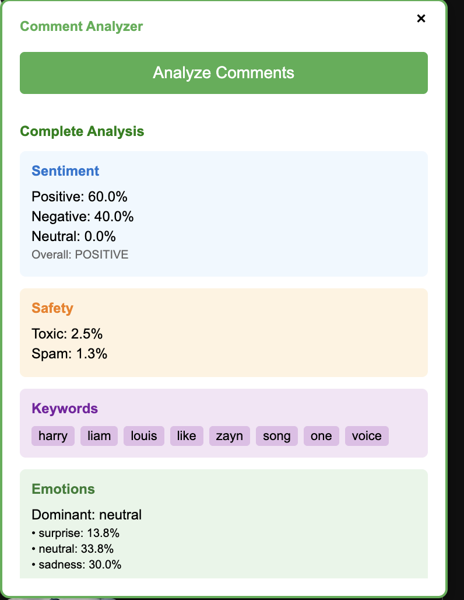Select the 'harry' keyword chip
Screen dimensions: 464x600
click(x=52, y=435)
